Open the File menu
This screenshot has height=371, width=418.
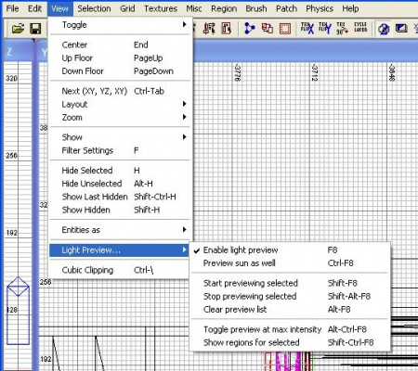[x=12, y=8]
